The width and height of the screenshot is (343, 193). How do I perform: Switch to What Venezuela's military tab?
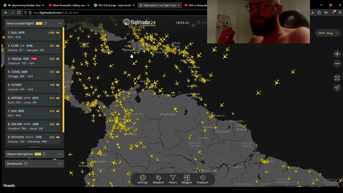click(69, 5)
